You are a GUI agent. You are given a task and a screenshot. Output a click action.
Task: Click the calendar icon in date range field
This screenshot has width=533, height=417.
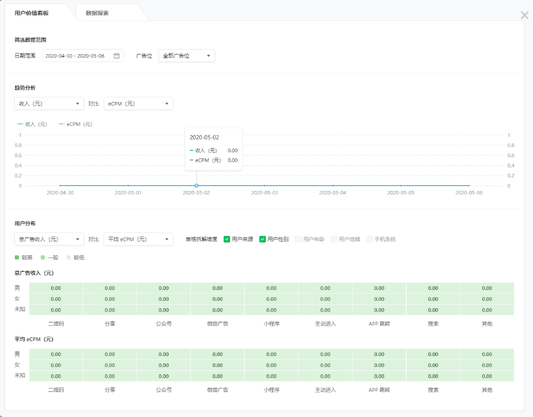[x=116, y=56]
